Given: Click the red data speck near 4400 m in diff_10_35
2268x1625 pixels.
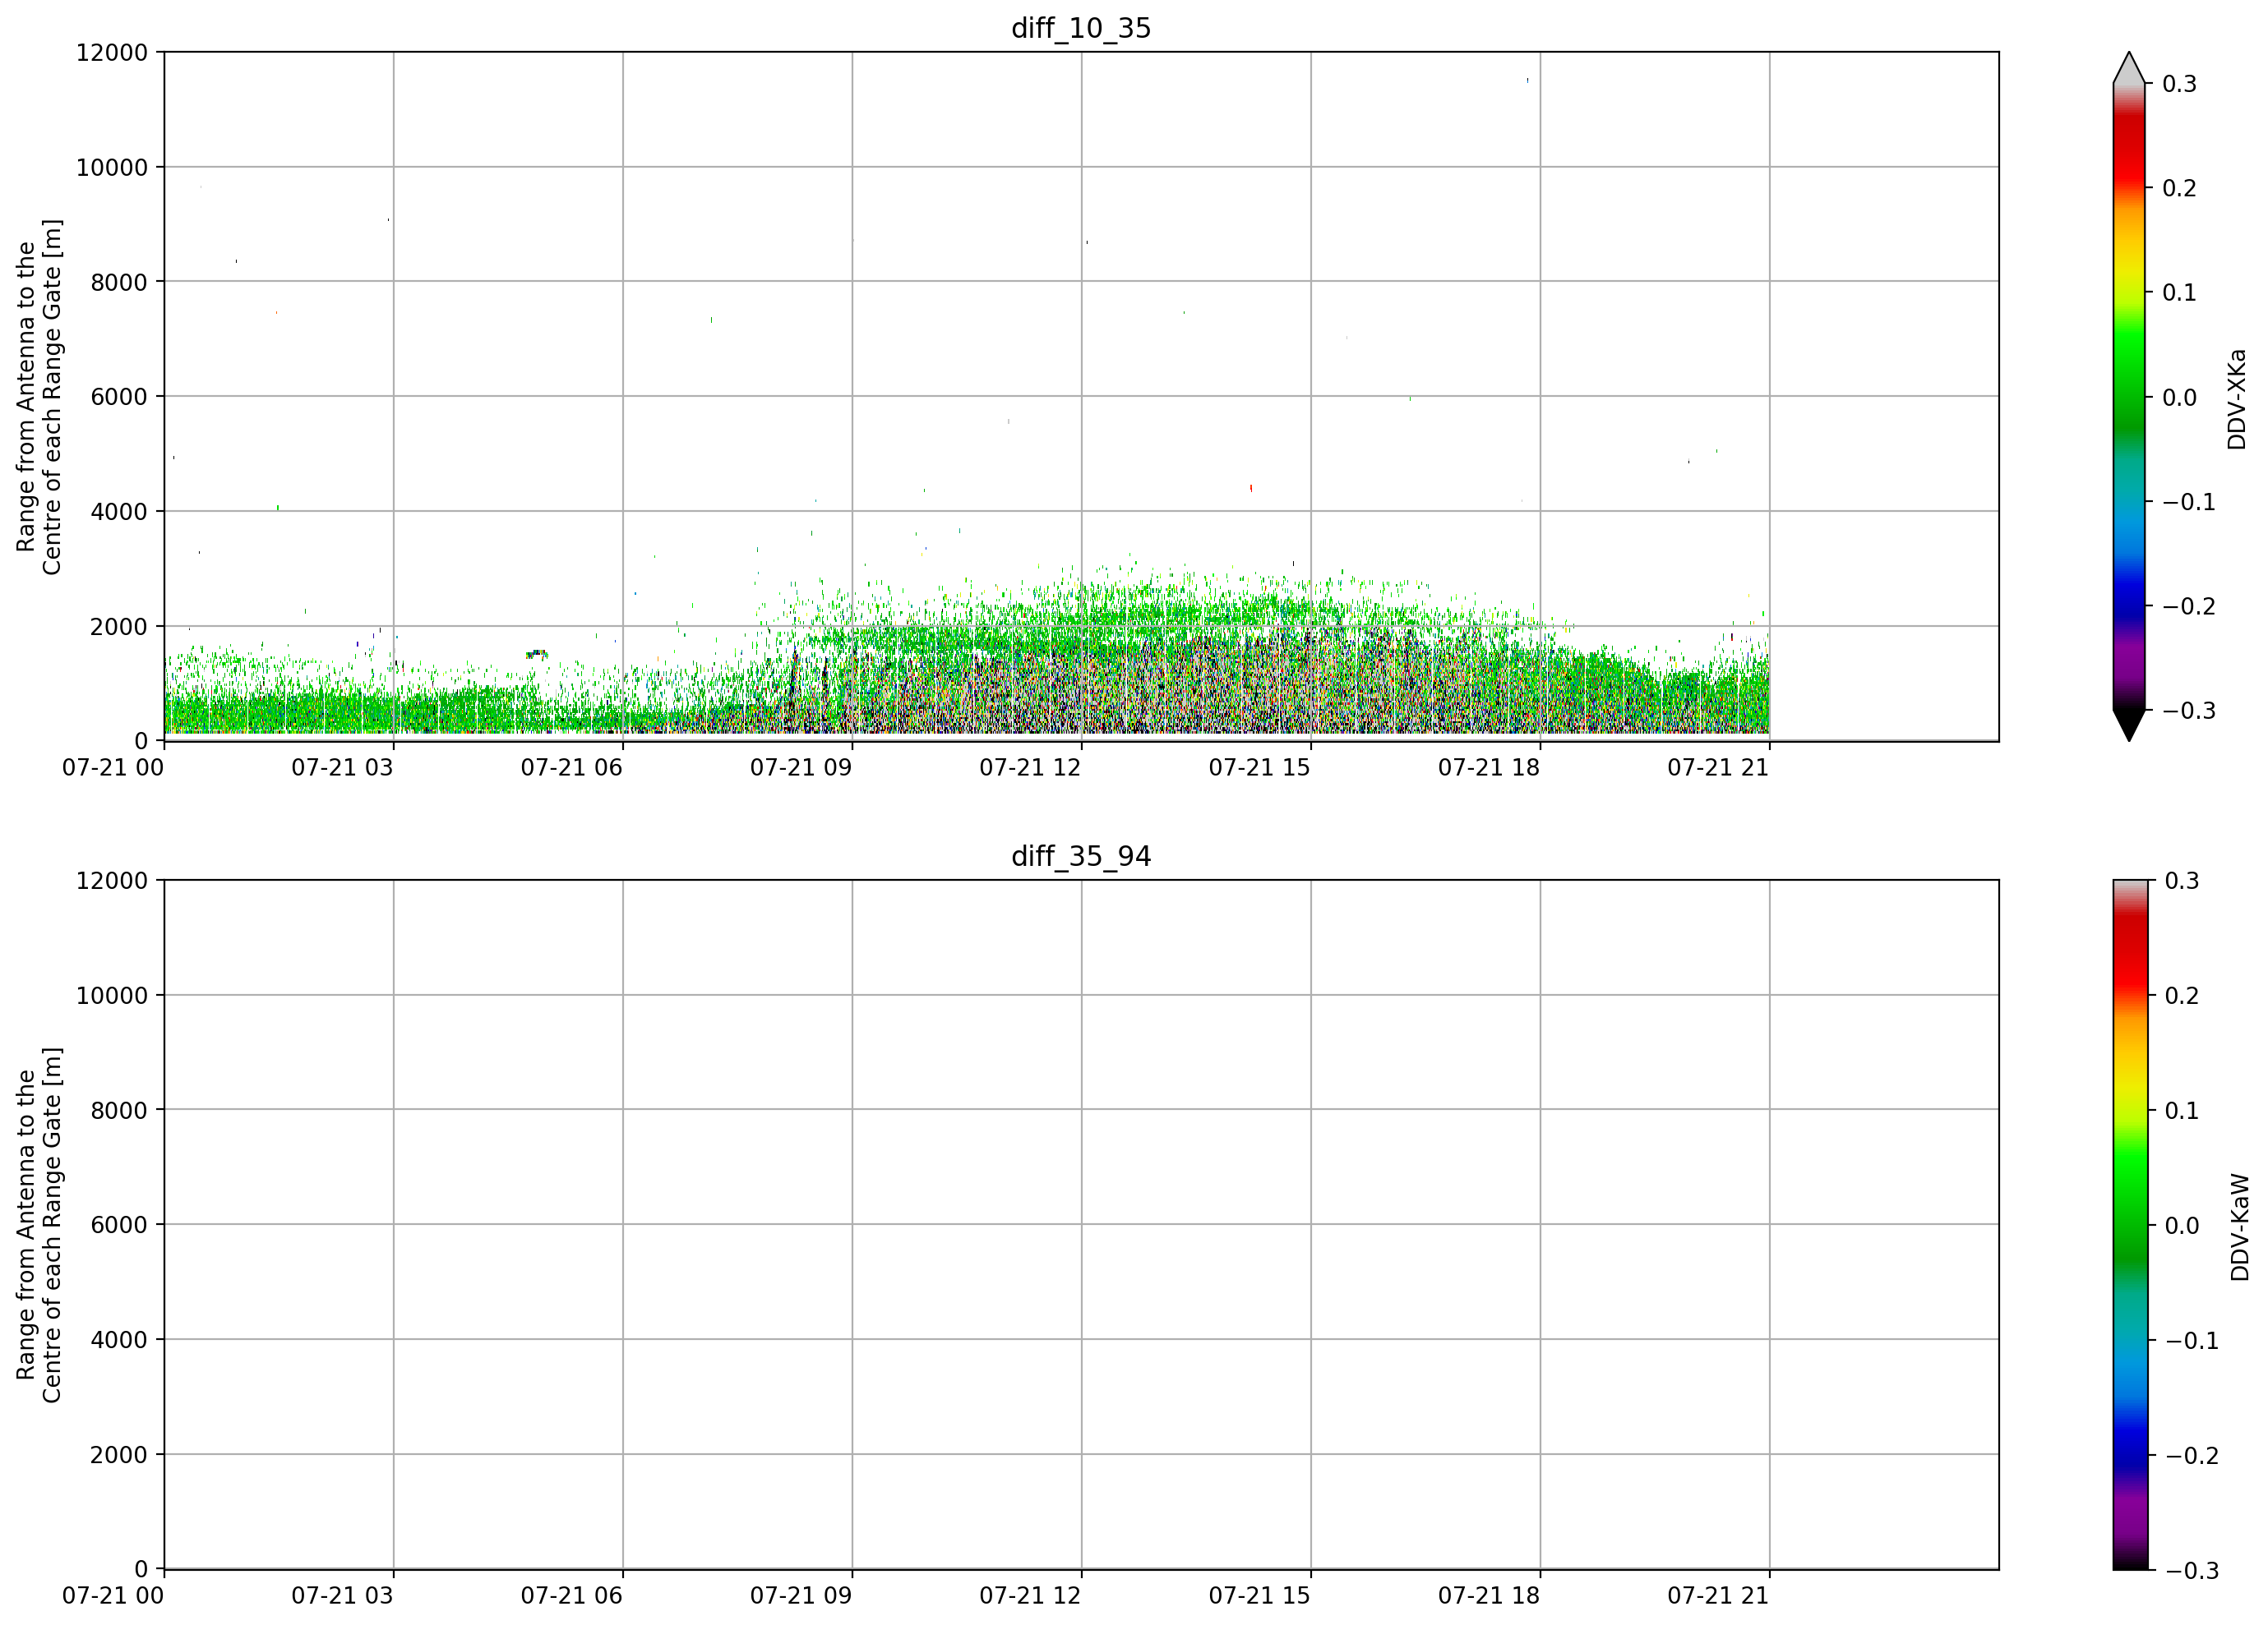Looking at the screenshot, I should 1251,489.
